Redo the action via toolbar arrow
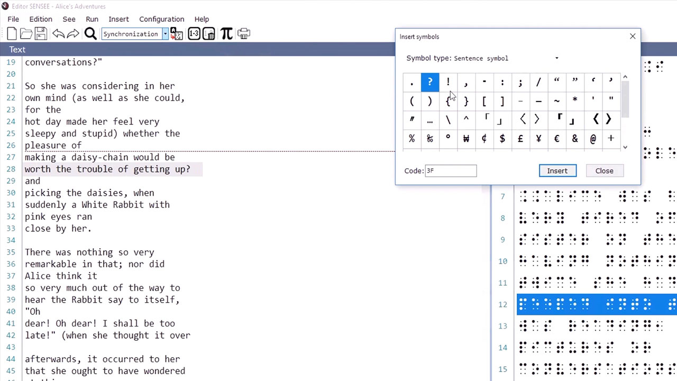 [x=73, y=34]
